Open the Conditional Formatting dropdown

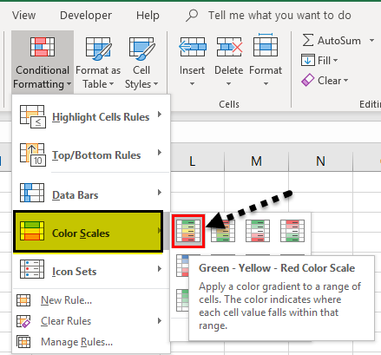click(x=43, y=62)
